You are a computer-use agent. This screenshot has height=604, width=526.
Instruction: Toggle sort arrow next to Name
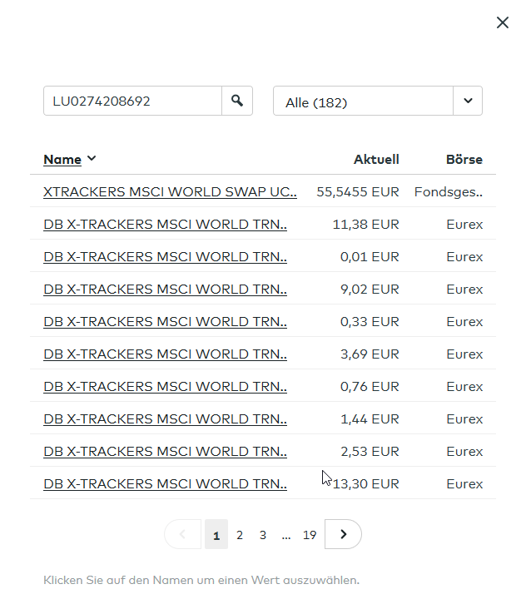pos(92,159)
